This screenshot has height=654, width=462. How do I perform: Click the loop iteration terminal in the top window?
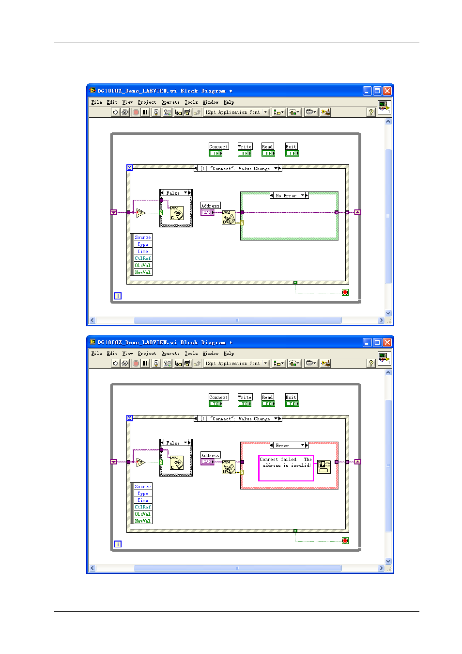coord(118,296)
